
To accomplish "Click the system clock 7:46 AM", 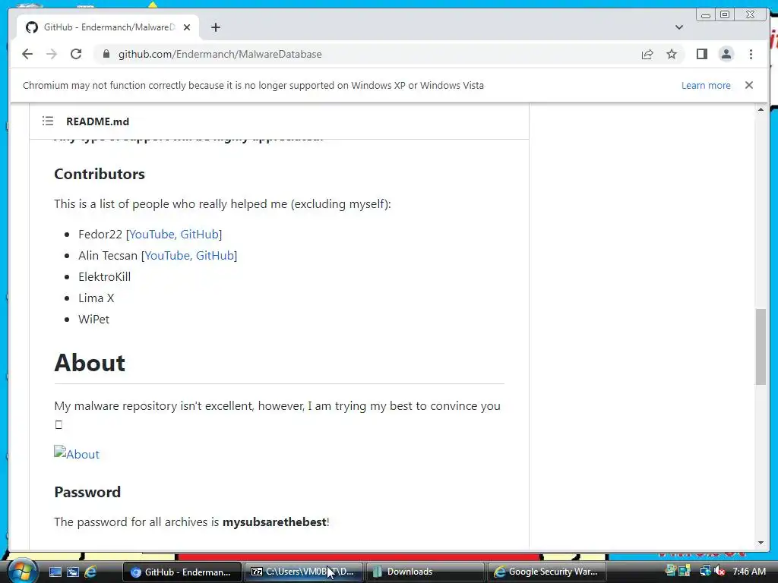I will tap(748, 571).
